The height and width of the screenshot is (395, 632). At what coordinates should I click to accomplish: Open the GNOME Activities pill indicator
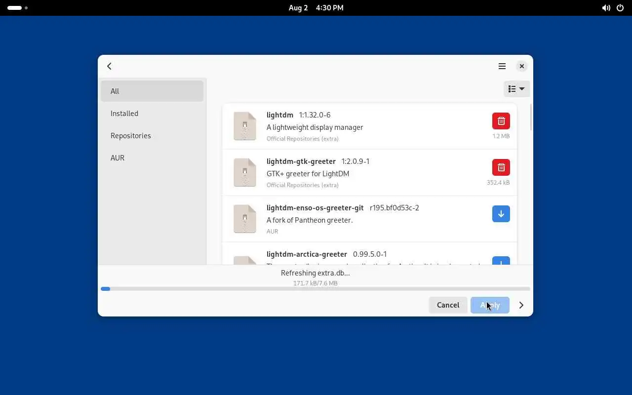click(x=17, y=8)
